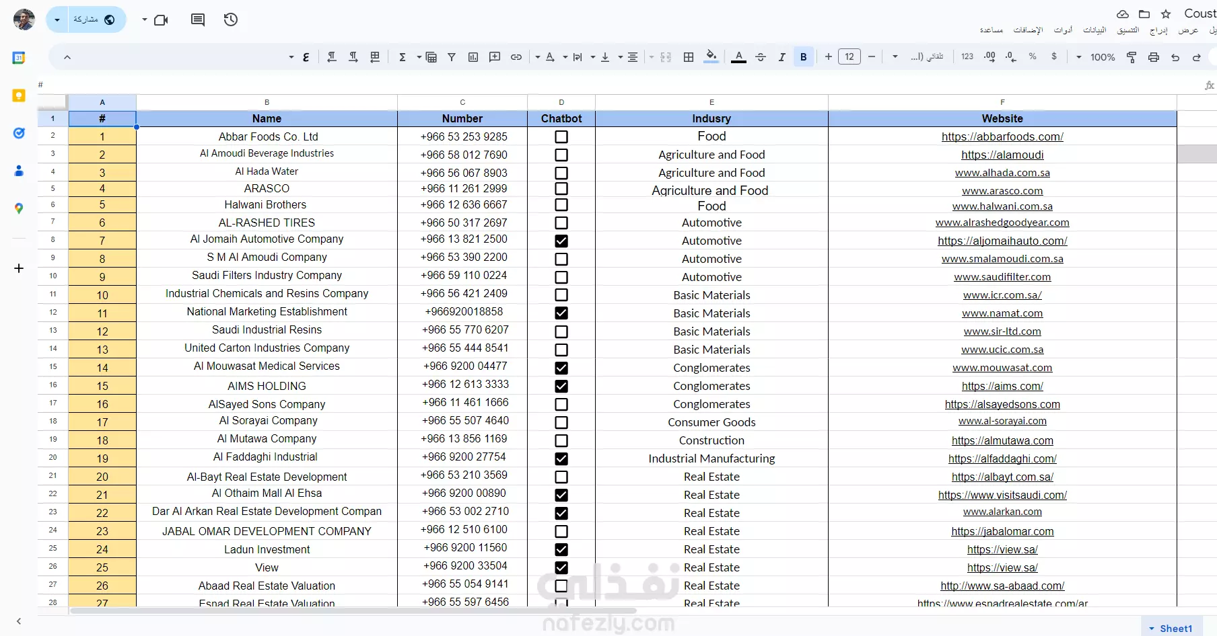Open the text wrapping dropdown

point(572,57)
